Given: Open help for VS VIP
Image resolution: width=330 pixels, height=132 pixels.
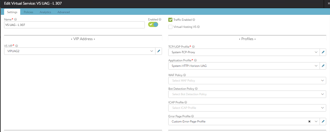Looking at the screenshot, I should pyautogui.click(x=16, y=46).
